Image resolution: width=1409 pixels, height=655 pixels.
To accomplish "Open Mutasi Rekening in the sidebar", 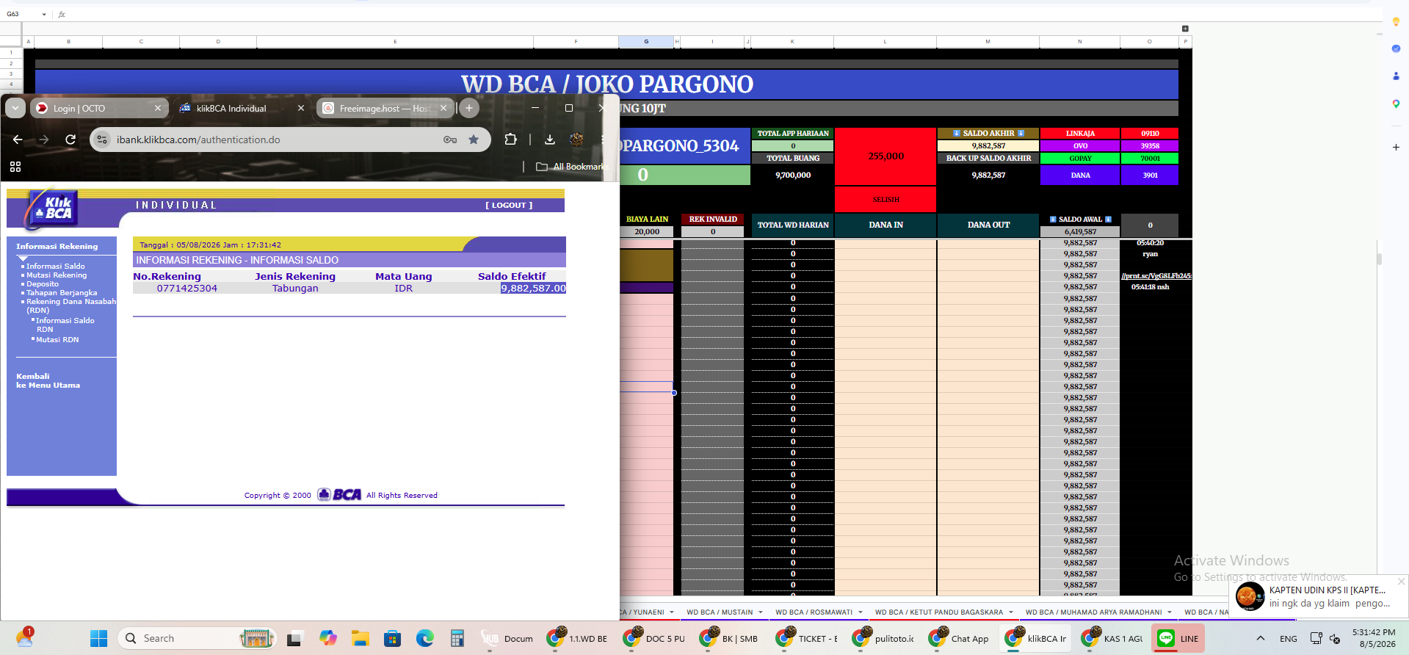I will (57, 275).
